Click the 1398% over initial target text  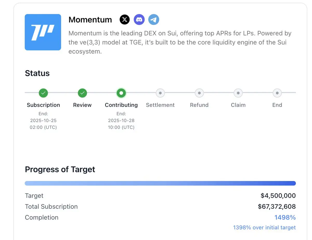264,228
